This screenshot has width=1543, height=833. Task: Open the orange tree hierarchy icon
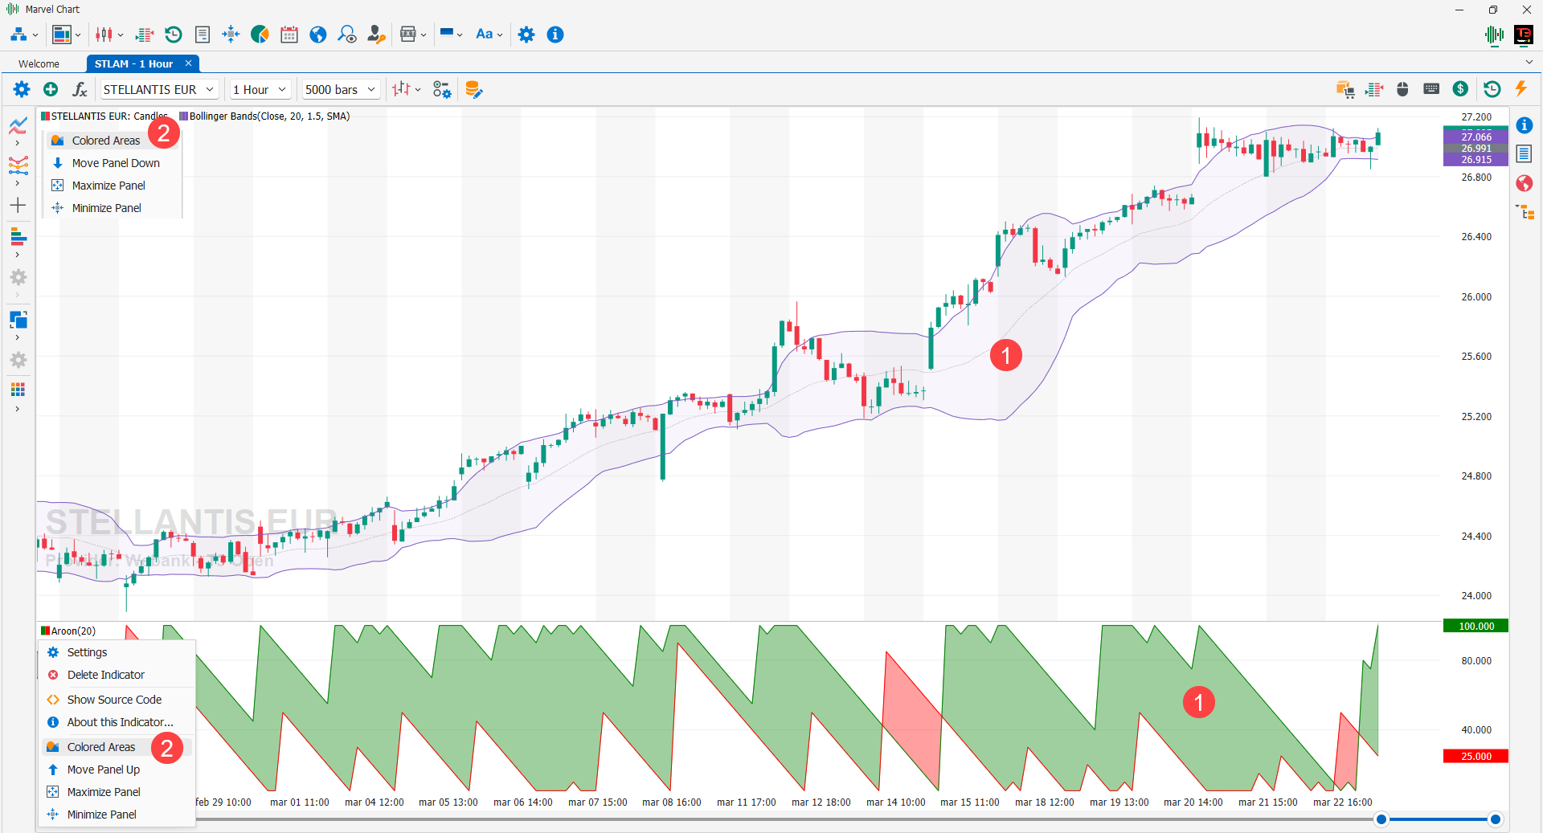coord(1525,212)
